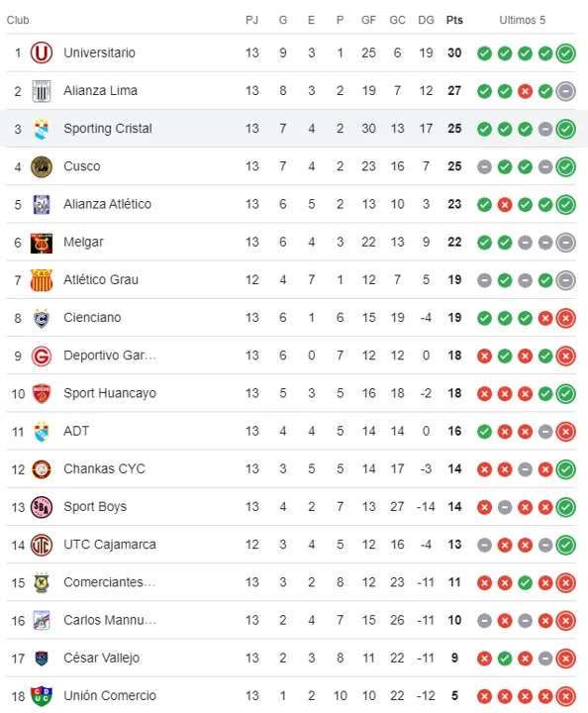Image resolution: width=588 pixels, height=713 pixels.
Task: Open the Sport Boys club badge
Action: (42, 507)
